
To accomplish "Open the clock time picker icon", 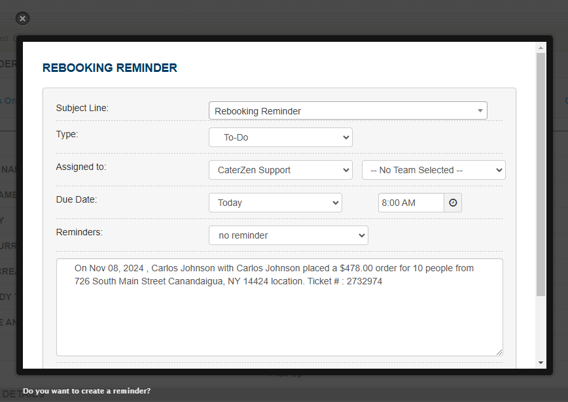I will pos(453,203).
